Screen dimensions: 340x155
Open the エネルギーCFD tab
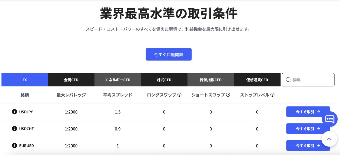118,80
